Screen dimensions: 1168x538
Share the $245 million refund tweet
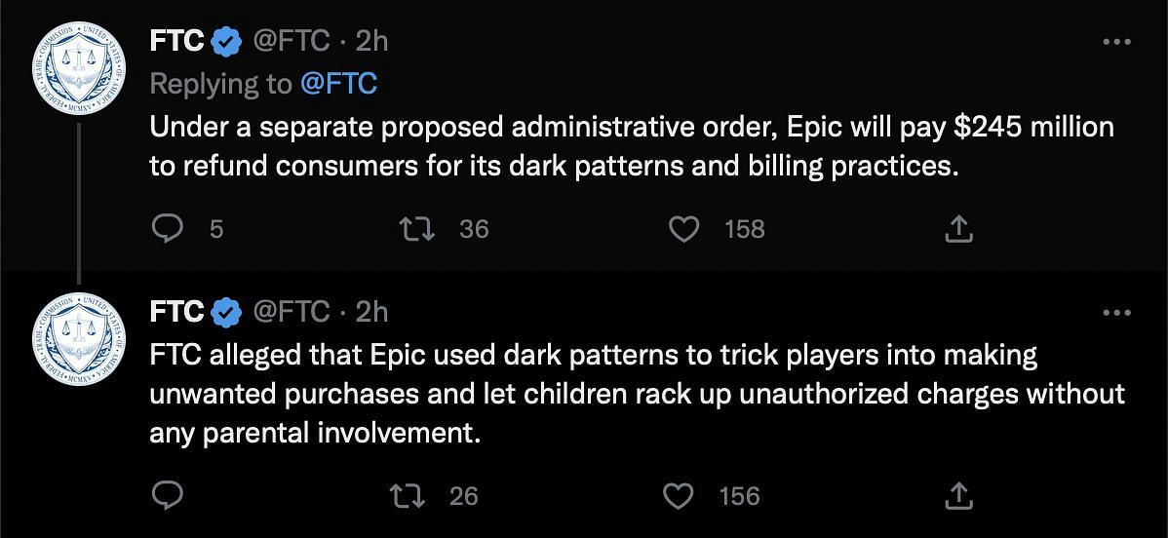958,228
